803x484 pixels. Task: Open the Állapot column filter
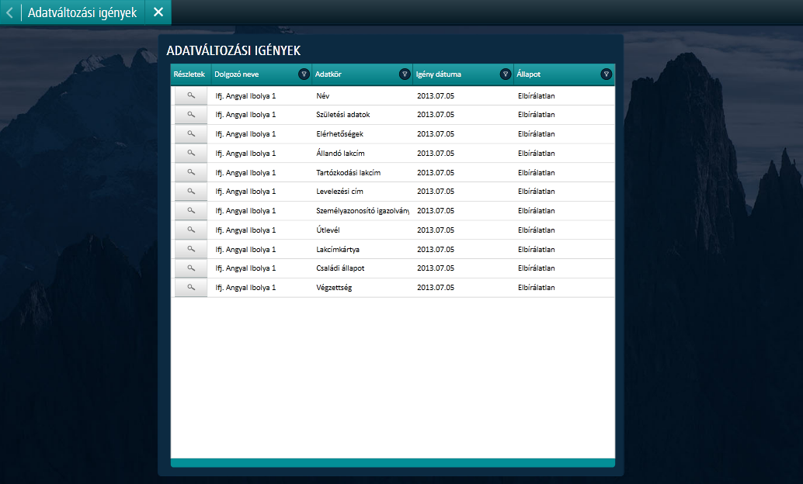coord(607,74)
